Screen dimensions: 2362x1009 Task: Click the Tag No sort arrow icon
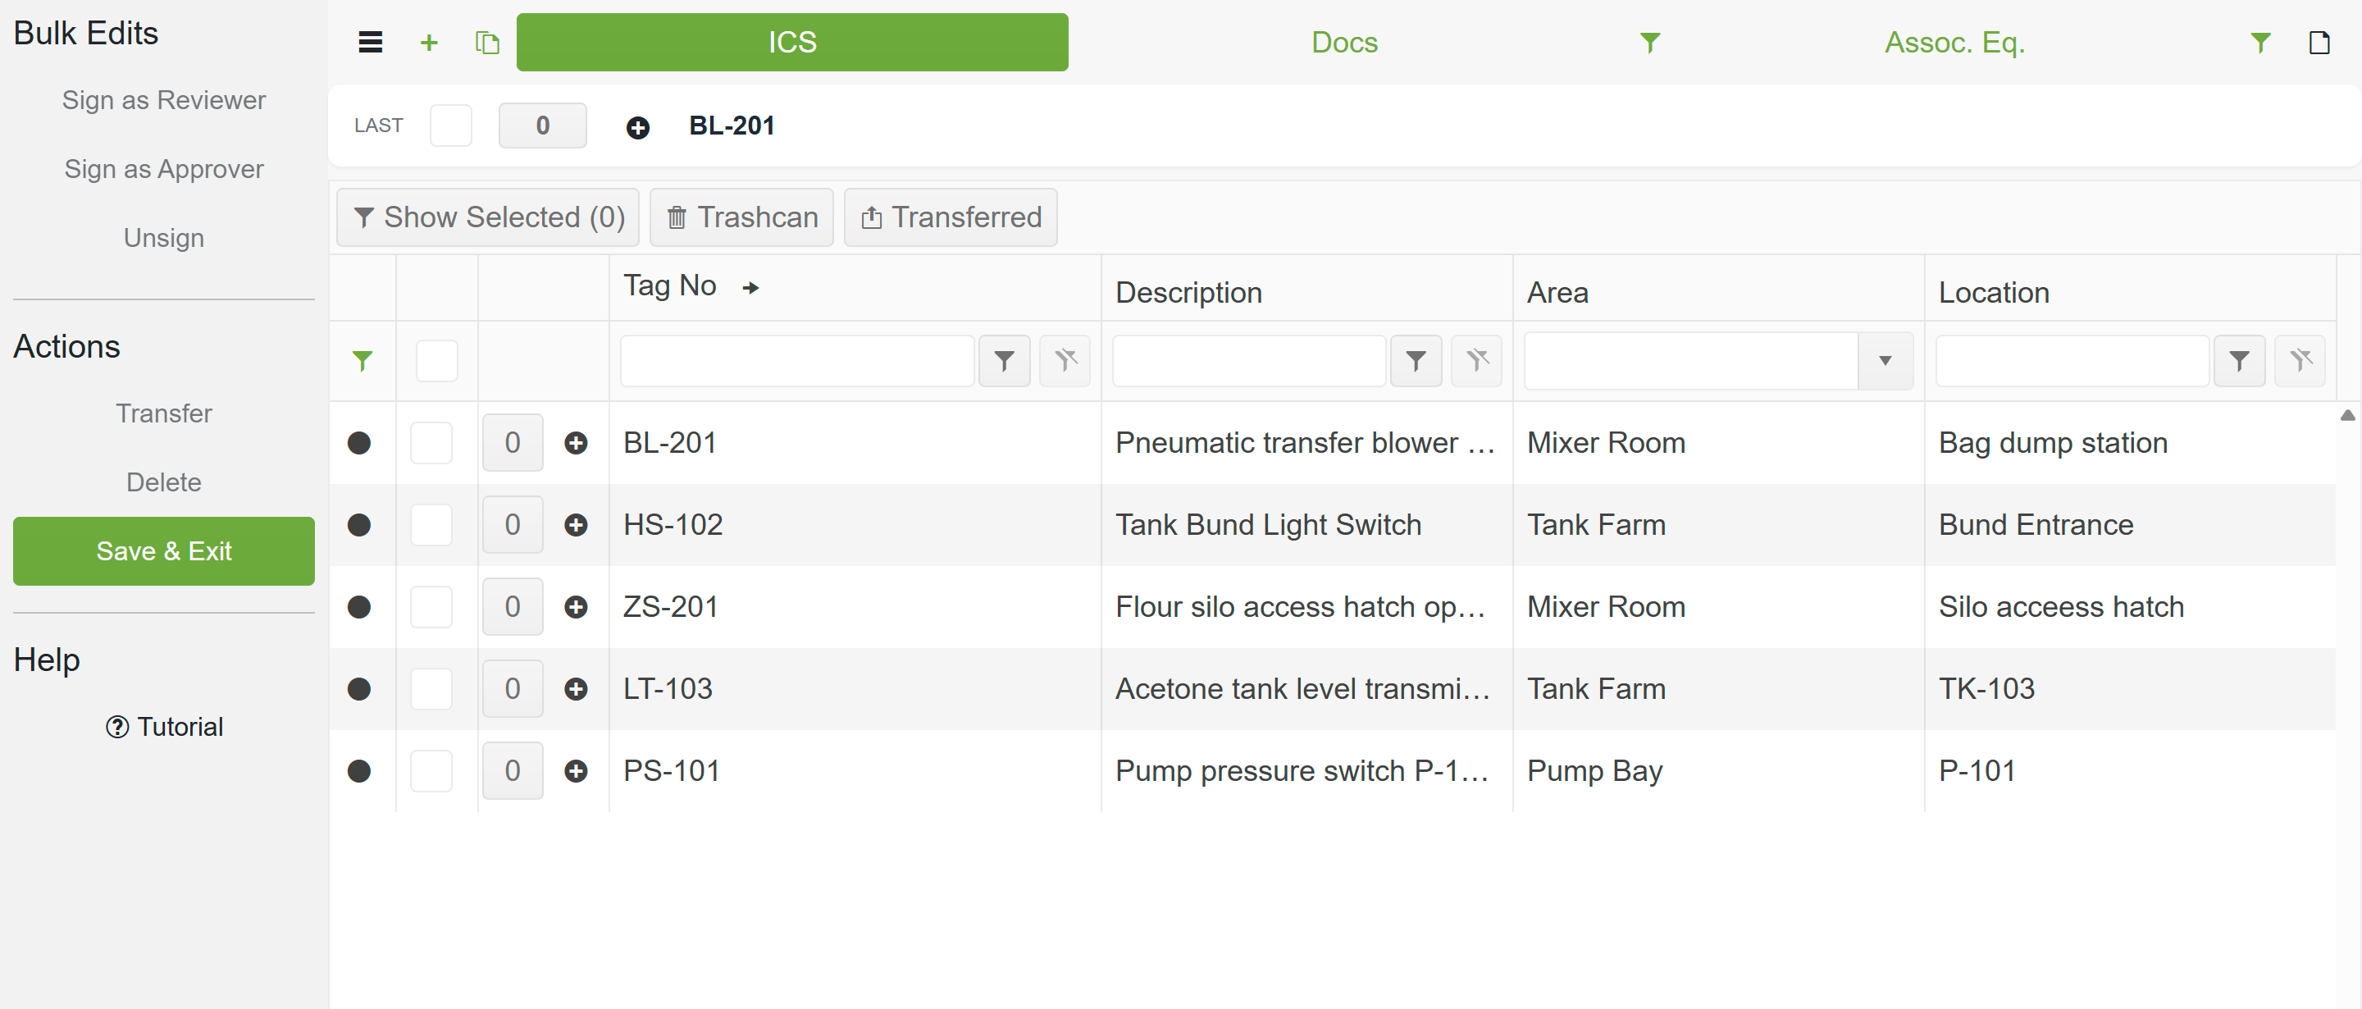[751, 288]
